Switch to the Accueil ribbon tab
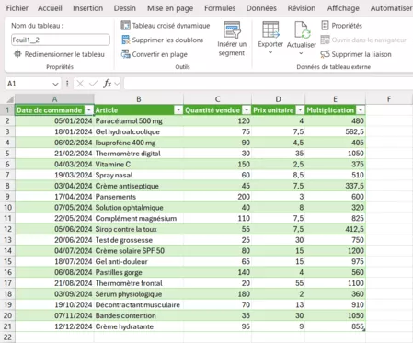This screenshot has width=413, height=343. coord(50,8)
